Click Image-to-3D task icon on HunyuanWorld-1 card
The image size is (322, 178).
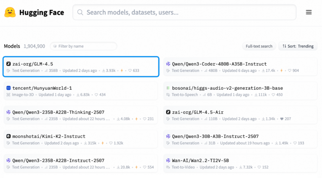pos(8,95)
